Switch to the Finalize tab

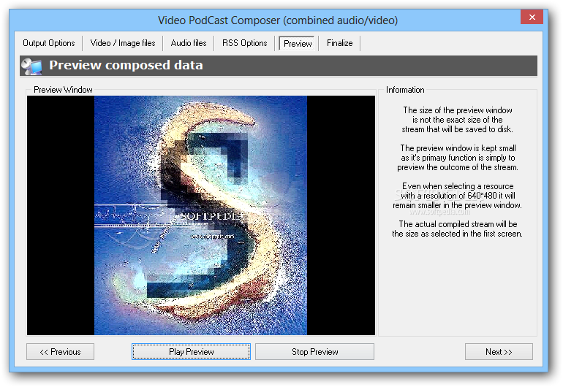(339, 43)
